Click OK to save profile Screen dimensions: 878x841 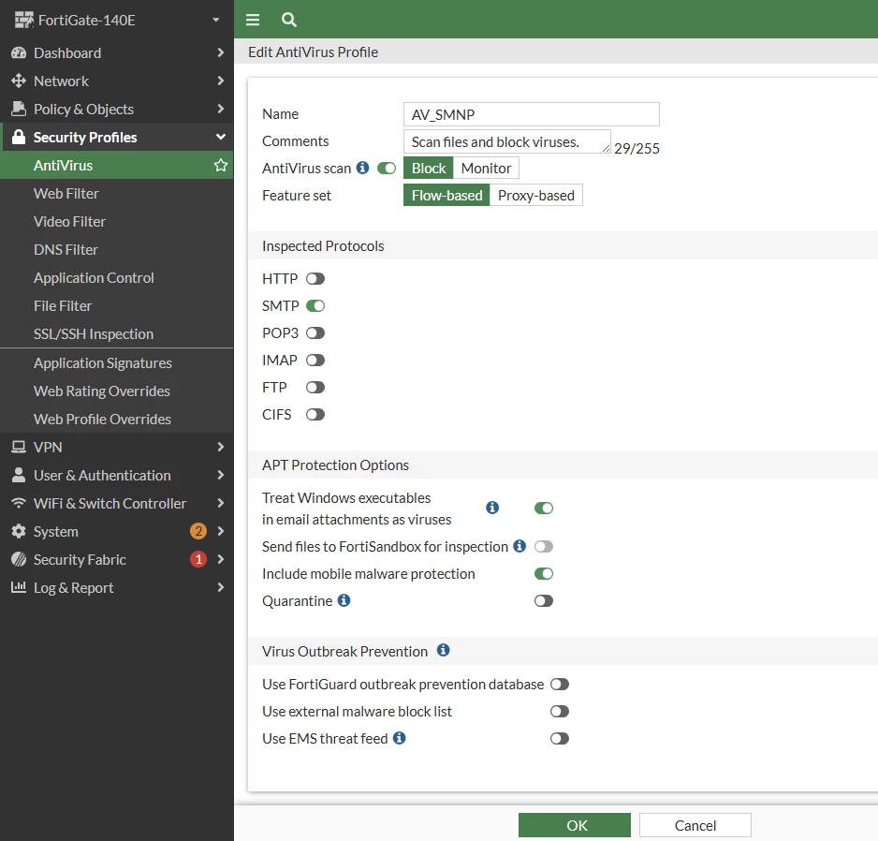pyautogui.click(x=575, y=825)
